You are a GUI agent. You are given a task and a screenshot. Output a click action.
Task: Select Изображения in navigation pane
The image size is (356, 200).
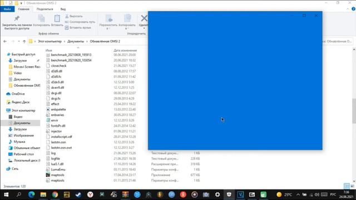pos(21,136)
